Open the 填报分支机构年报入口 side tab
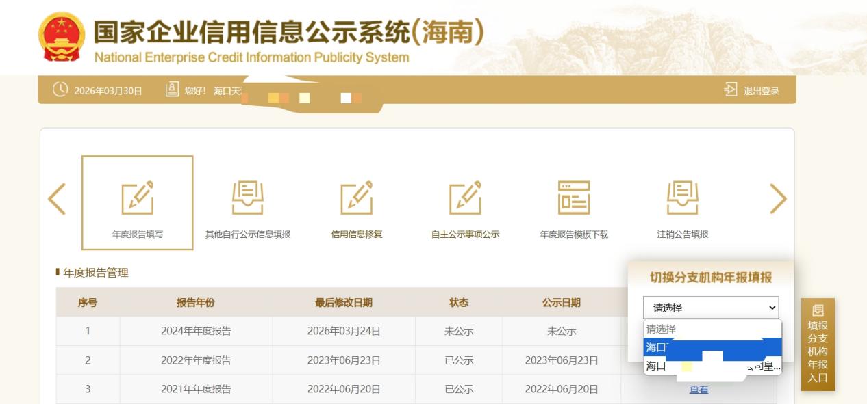Viewport: 867px width, 404px height. tap(818, 345)
